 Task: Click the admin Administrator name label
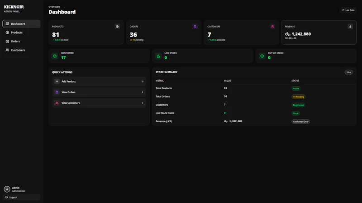click(x=19, y=189)
